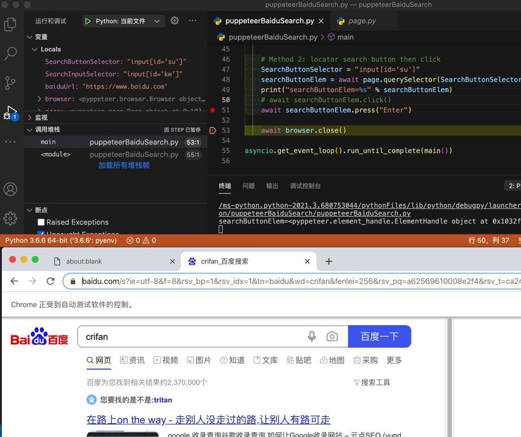Open result 在路上on the way link
This screenshot has width=521, height=437.
point(209,419)
